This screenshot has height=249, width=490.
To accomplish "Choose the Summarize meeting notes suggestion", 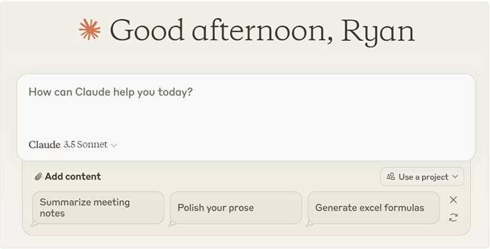I will click(x=98, y=208).
